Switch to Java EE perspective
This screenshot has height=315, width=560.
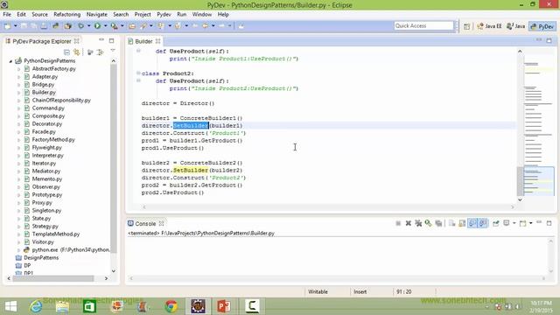pyautogui.click(x=490, y=26)
